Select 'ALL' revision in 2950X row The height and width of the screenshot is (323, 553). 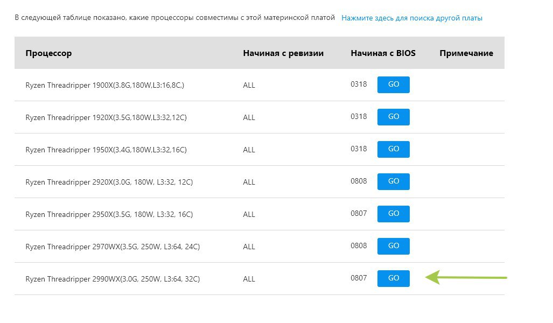pos(249,214)
